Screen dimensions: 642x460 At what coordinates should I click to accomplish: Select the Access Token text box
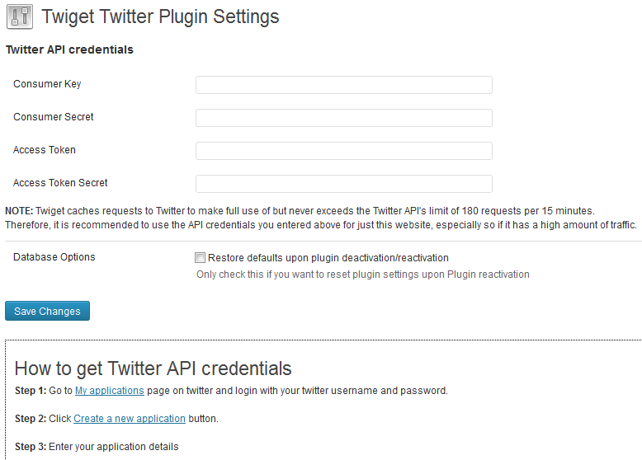point(344,151)
